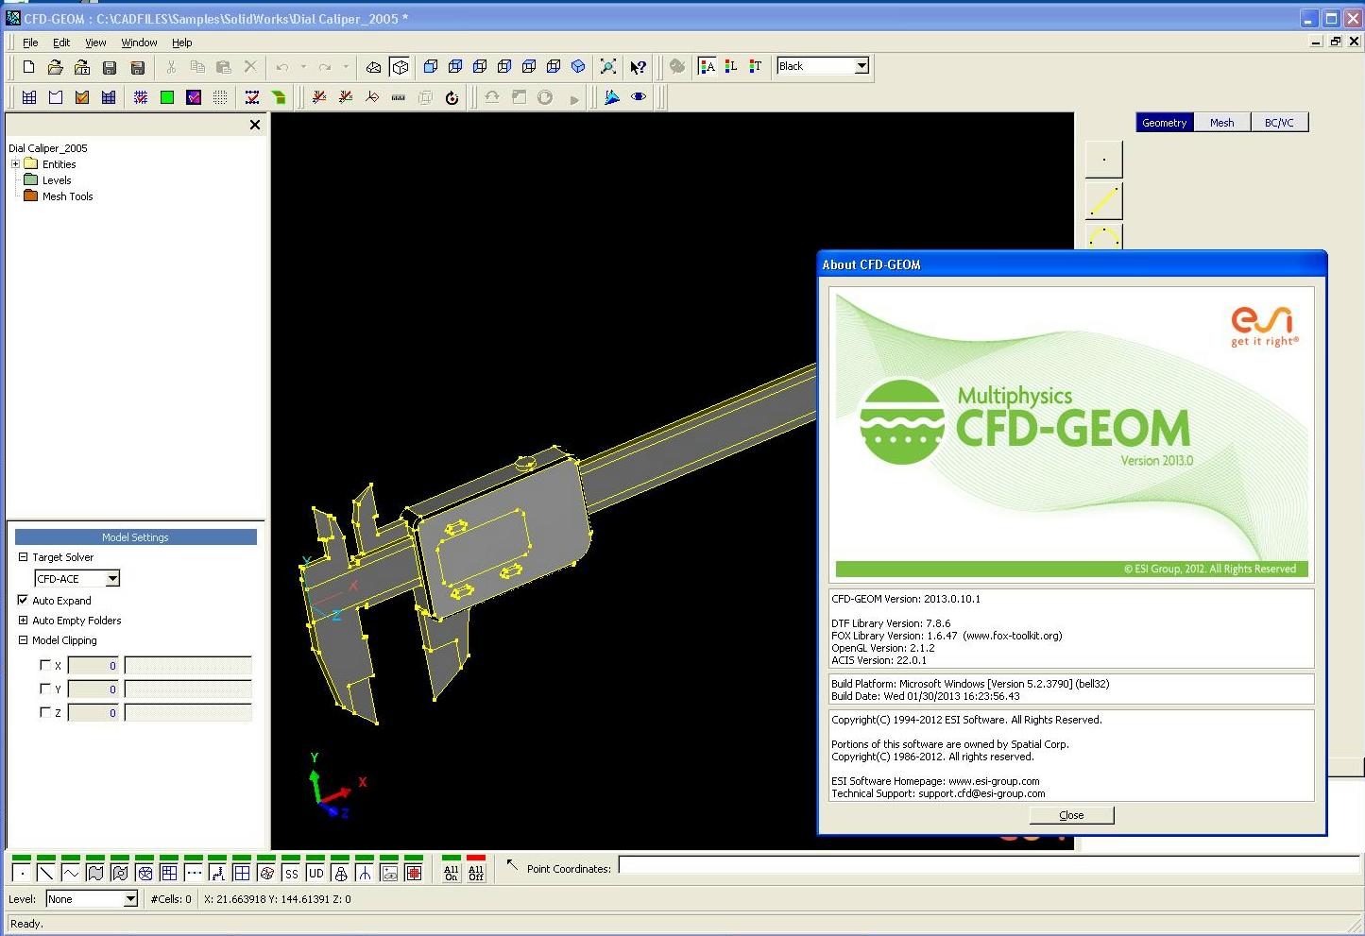Select the yellow arc creation tool

pyautogui.click(x=1103, y=237)
